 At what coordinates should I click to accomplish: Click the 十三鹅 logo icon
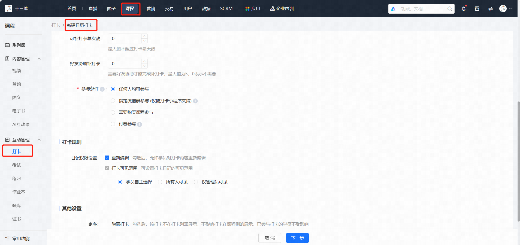coord(9,8)
